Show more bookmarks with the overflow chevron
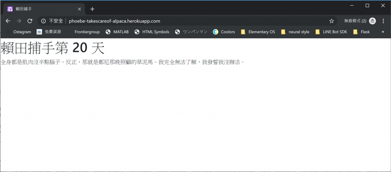The height and width of the screenshot is (172, 391). click(x=383, y=32)
